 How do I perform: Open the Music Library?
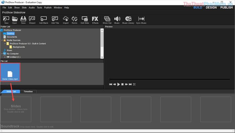point(128,20)
